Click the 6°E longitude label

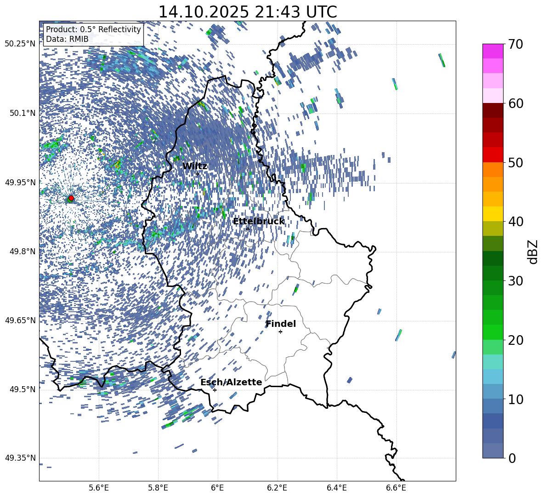tap(217, 488)
